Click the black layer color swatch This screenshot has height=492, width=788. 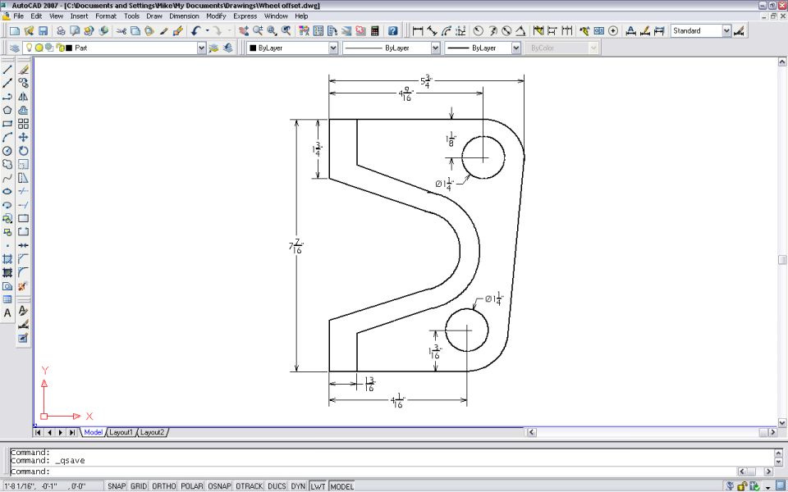[69, 48]
